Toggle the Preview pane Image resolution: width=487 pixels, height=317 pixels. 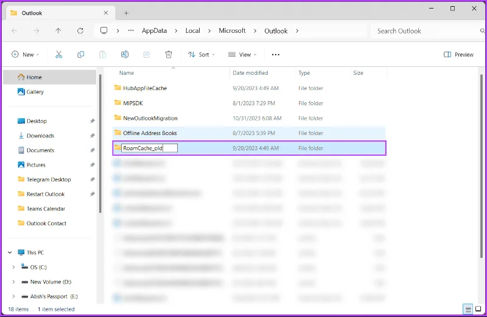click(x=459, y=55)
